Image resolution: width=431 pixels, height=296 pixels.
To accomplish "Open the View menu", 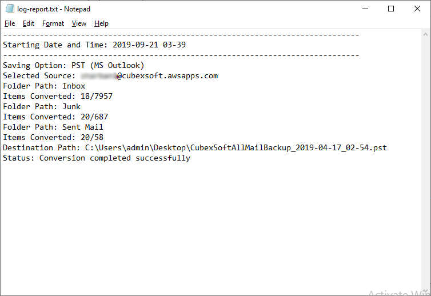I will coord(79,23).
